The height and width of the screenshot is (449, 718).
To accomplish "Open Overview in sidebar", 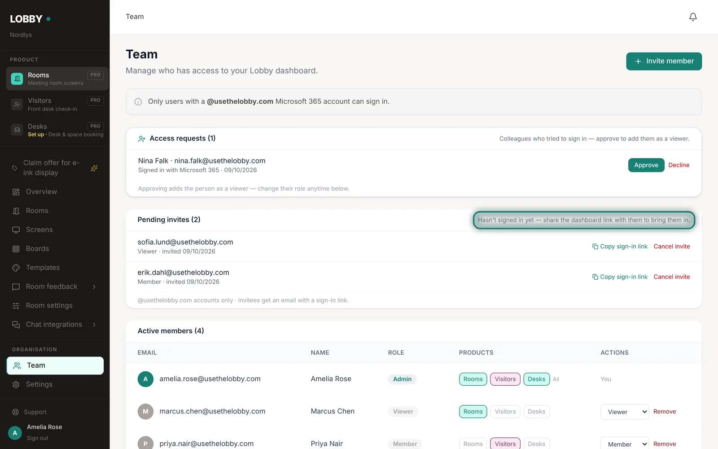I will [x=55, y=192].
